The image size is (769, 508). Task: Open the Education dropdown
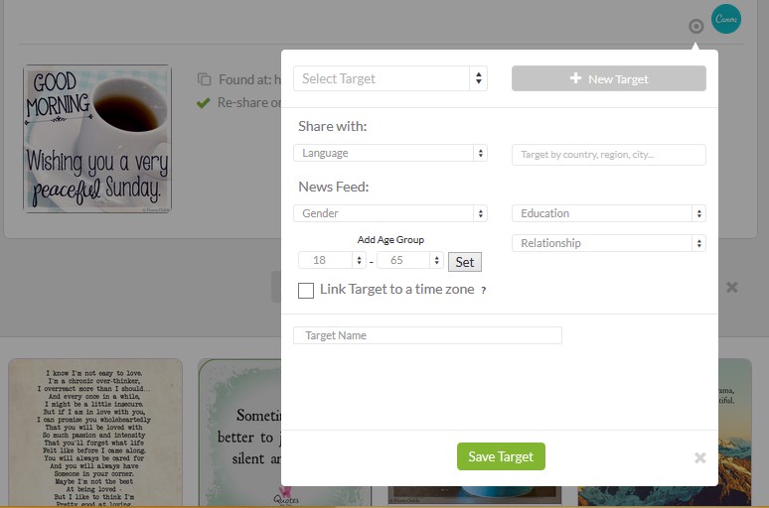point(609,213)
